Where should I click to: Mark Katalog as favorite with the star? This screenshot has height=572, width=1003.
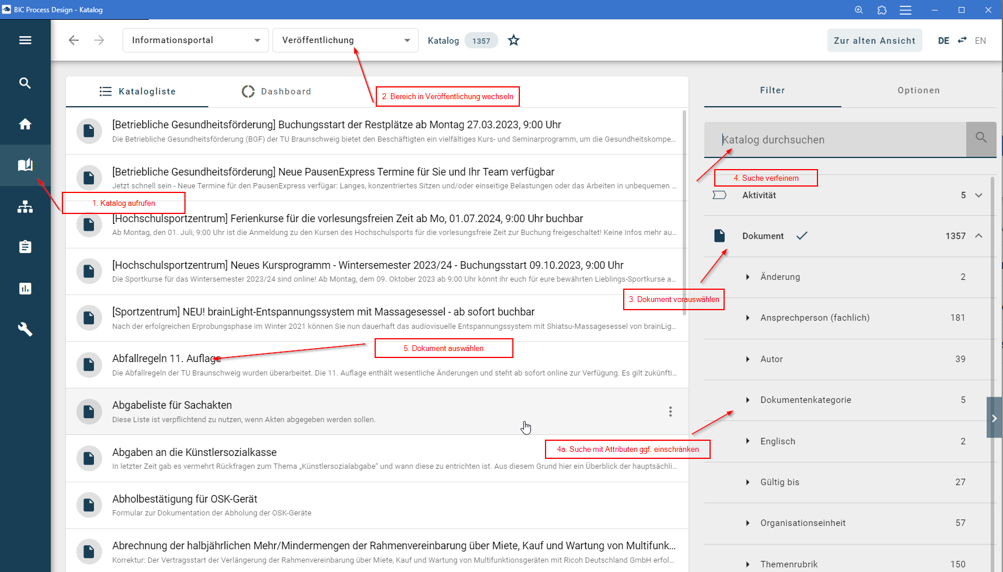pyautogui.click(x=513, y=40)
